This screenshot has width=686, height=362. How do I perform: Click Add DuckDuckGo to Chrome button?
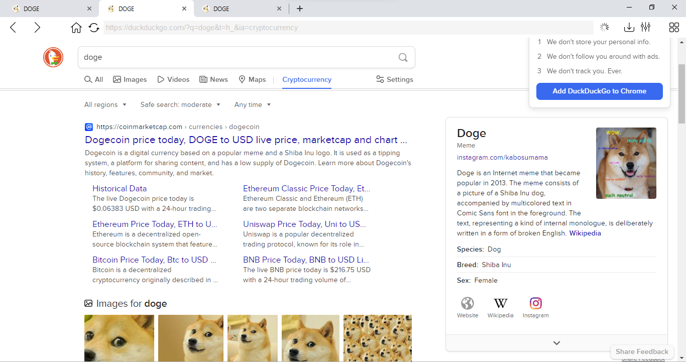pos(600,91)
